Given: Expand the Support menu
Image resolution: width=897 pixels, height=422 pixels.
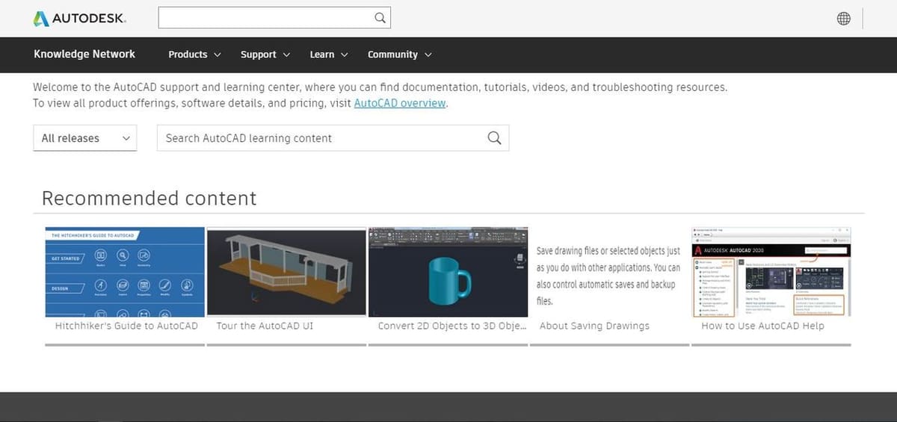Looking at the screenshot, I should pos(265,55).
